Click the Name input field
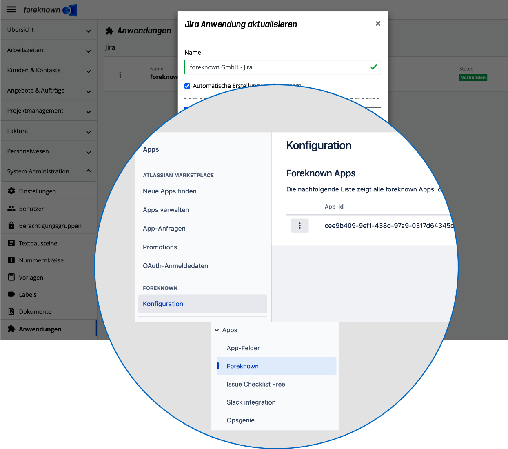 pyautogui.click(x=282, y=67)
